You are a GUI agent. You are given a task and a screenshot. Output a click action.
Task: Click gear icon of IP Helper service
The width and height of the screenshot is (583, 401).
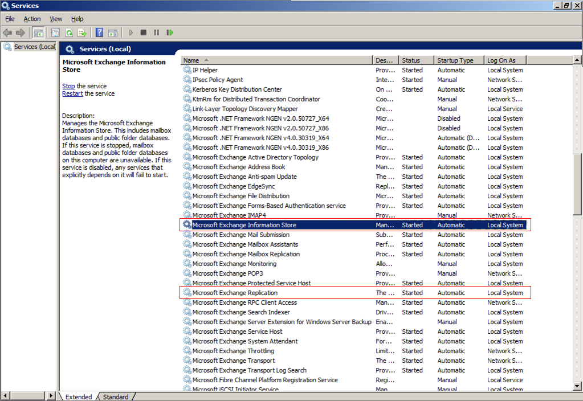[187, 70]
